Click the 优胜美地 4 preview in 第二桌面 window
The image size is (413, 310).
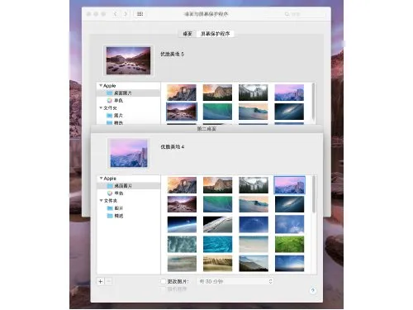[x=129, y=153]
